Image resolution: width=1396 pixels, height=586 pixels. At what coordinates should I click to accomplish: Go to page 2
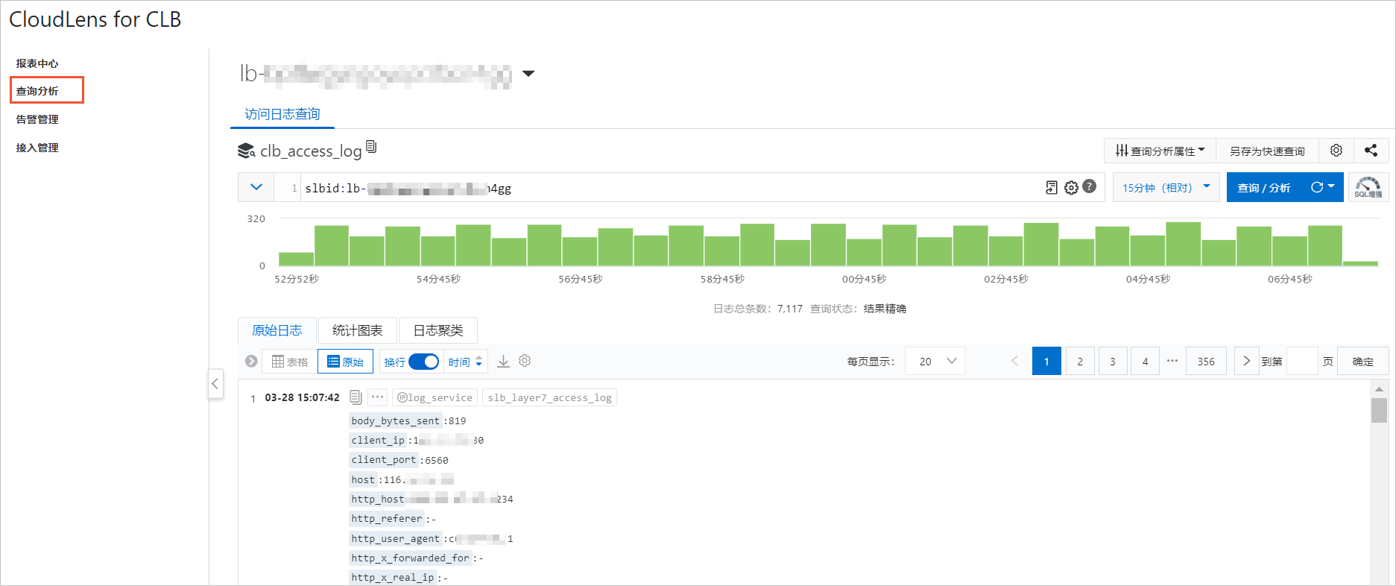tap(1080, 361)
